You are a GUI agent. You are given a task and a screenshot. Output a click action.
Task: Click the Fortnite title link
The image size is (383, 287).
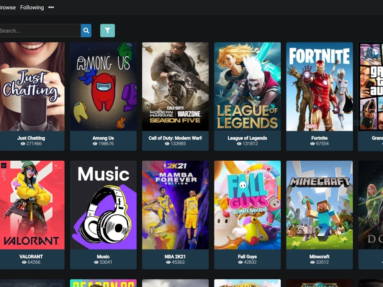click(x=319, y=138)
